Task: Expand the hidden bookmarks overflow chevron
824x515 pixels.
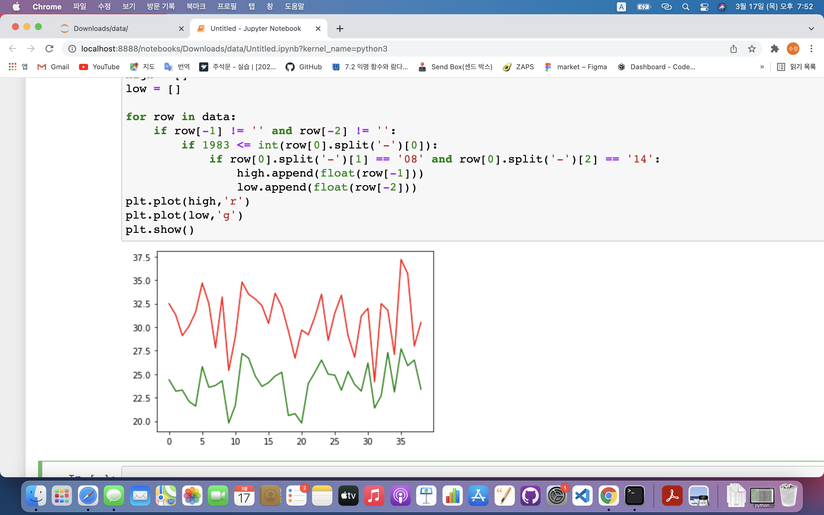Action: click(x=762, y=67)
